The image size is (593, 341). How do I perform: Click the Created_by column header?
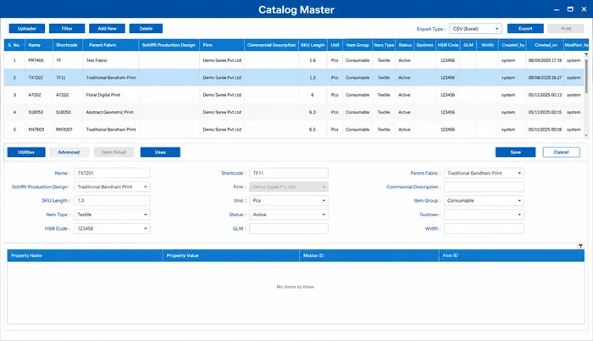coord(513,45)
